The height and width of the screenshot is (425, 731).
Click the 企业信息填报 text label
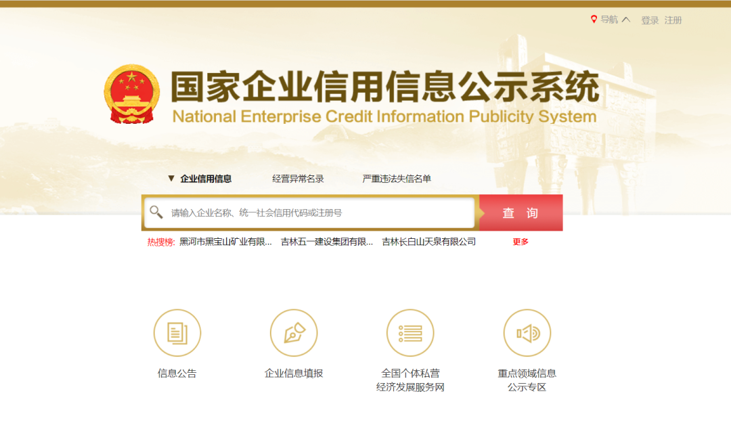[294, 374]
